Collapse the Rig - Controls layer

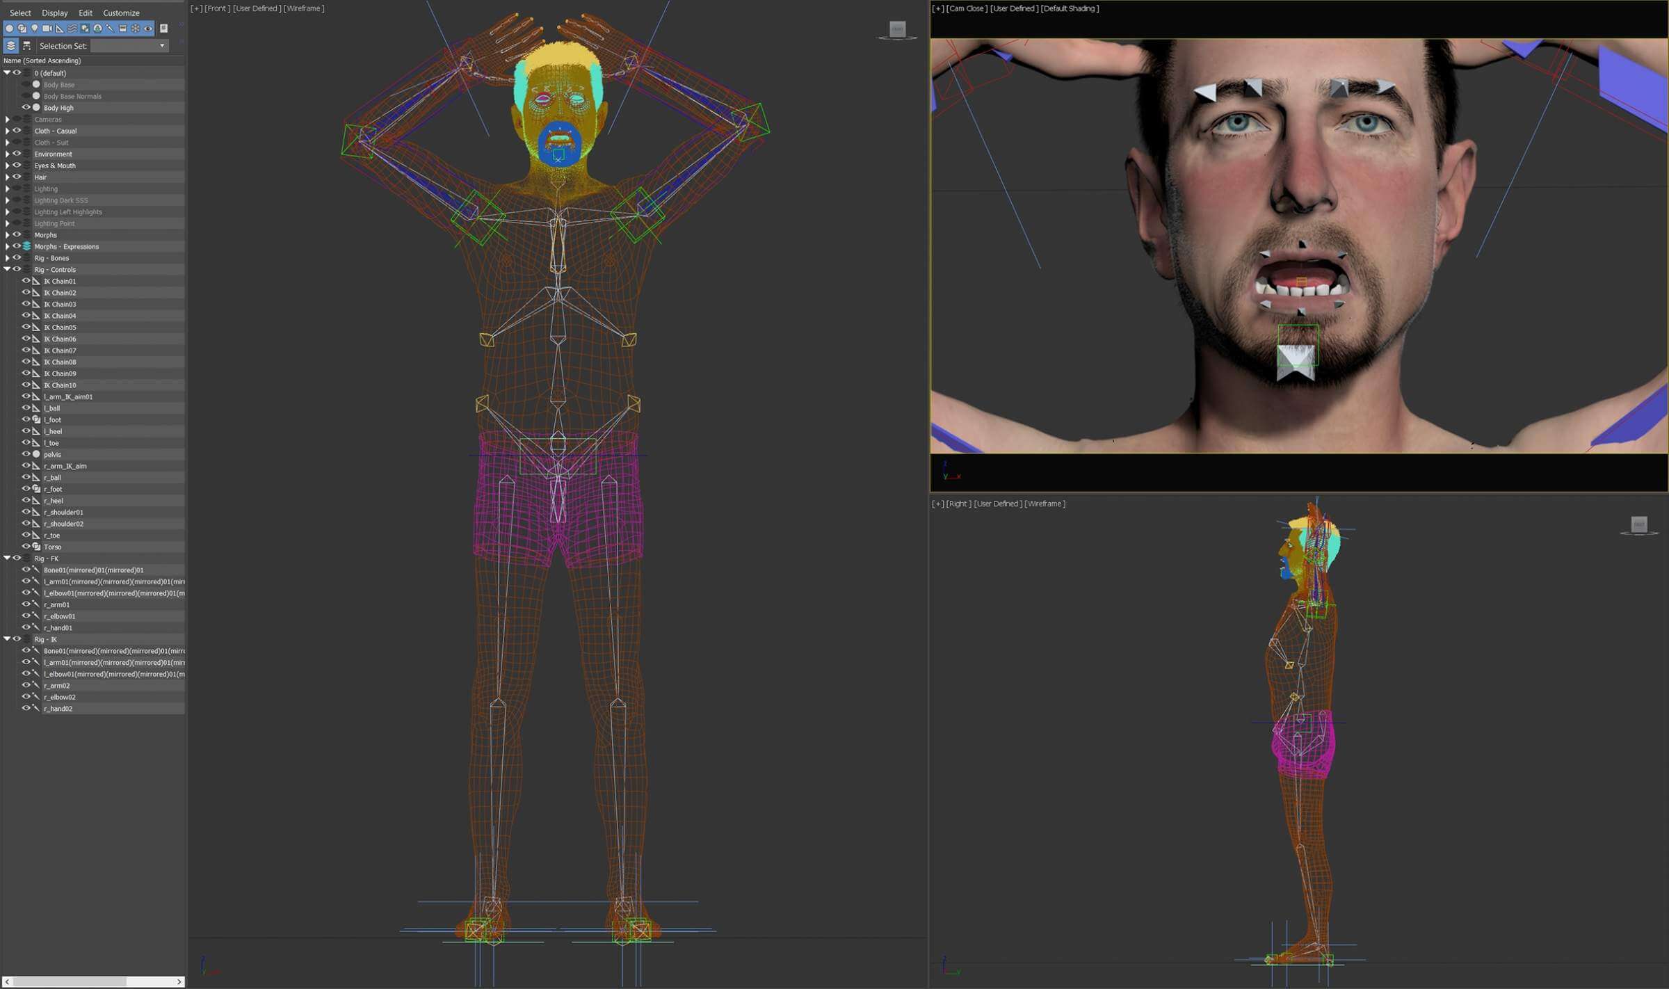coord(7,269)
